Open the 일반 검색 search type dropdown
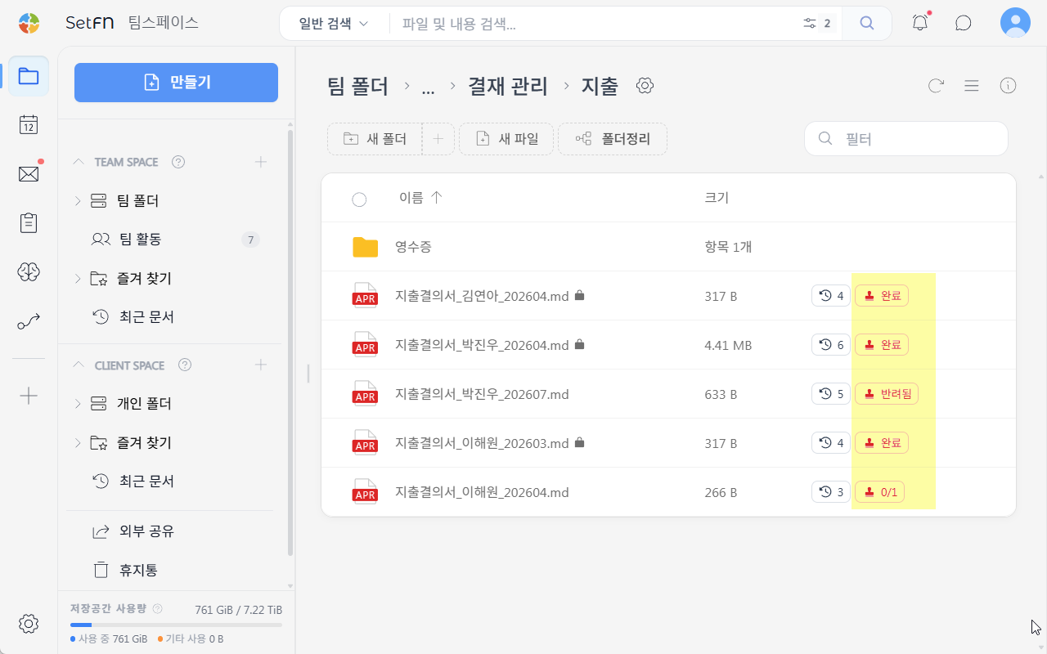Screen dimensions: 1047x654 [x=334, y=24]
